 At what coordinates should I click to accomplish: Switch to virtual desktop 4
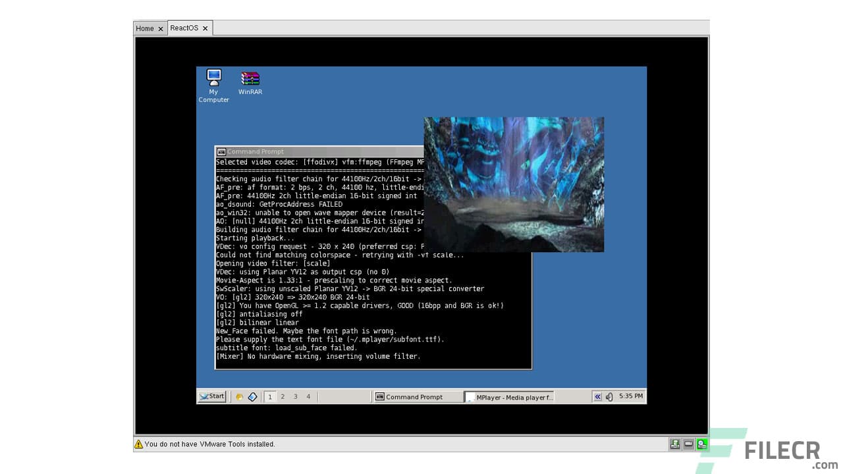pyautogui.click(x=308, y=396)
